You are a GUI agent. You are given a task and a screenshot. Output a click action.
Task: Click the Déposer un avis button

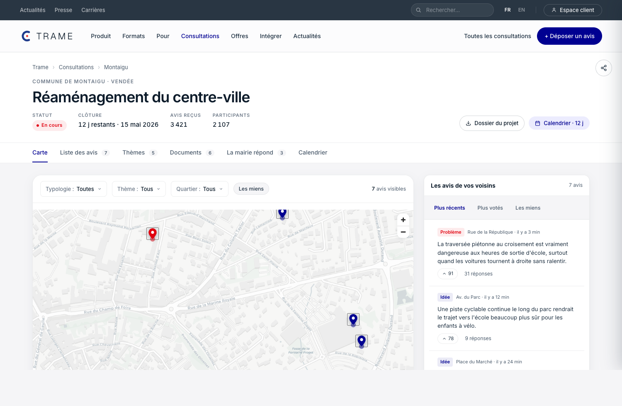[x=569, y=36]
